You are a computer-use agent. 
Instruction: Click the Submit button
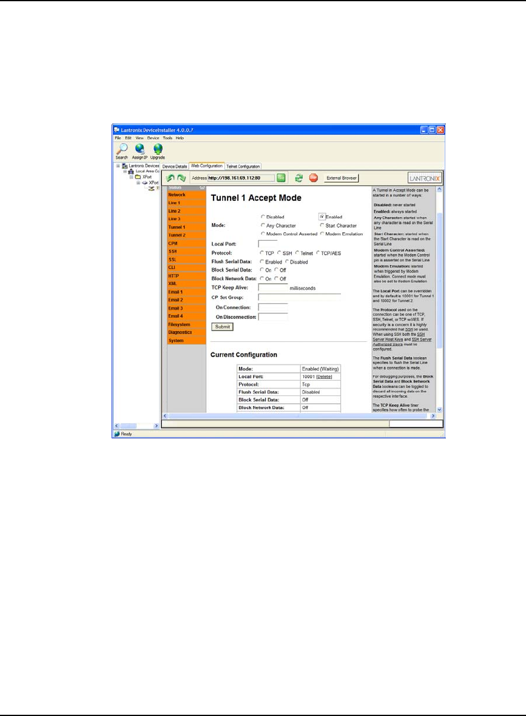point(223,327)
